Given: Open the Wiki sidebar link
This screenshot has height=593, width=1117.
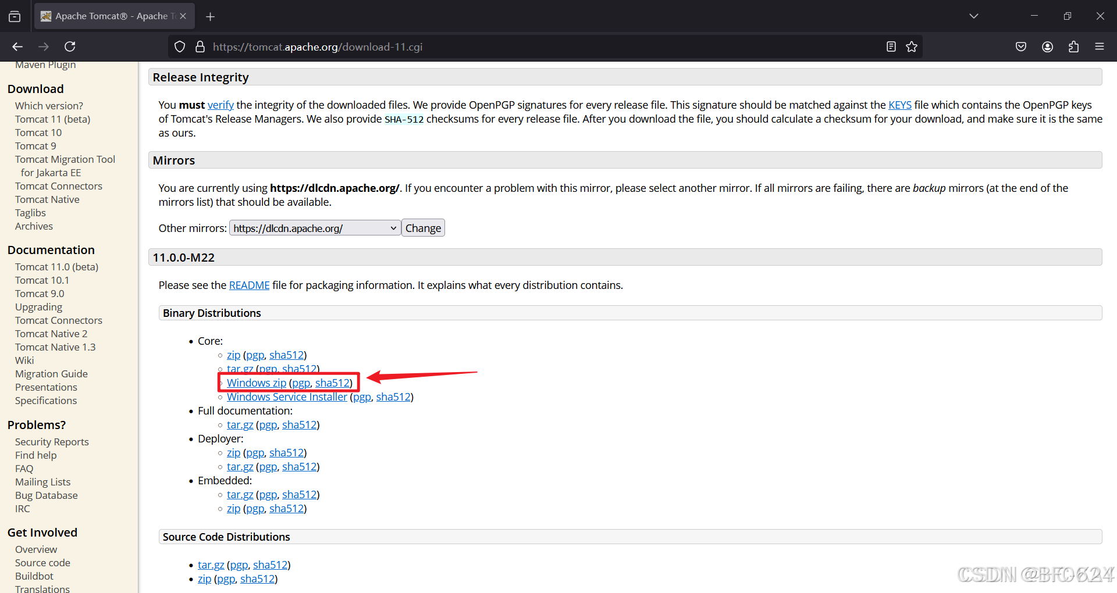Looking at the screenshot, I should 24,360.
